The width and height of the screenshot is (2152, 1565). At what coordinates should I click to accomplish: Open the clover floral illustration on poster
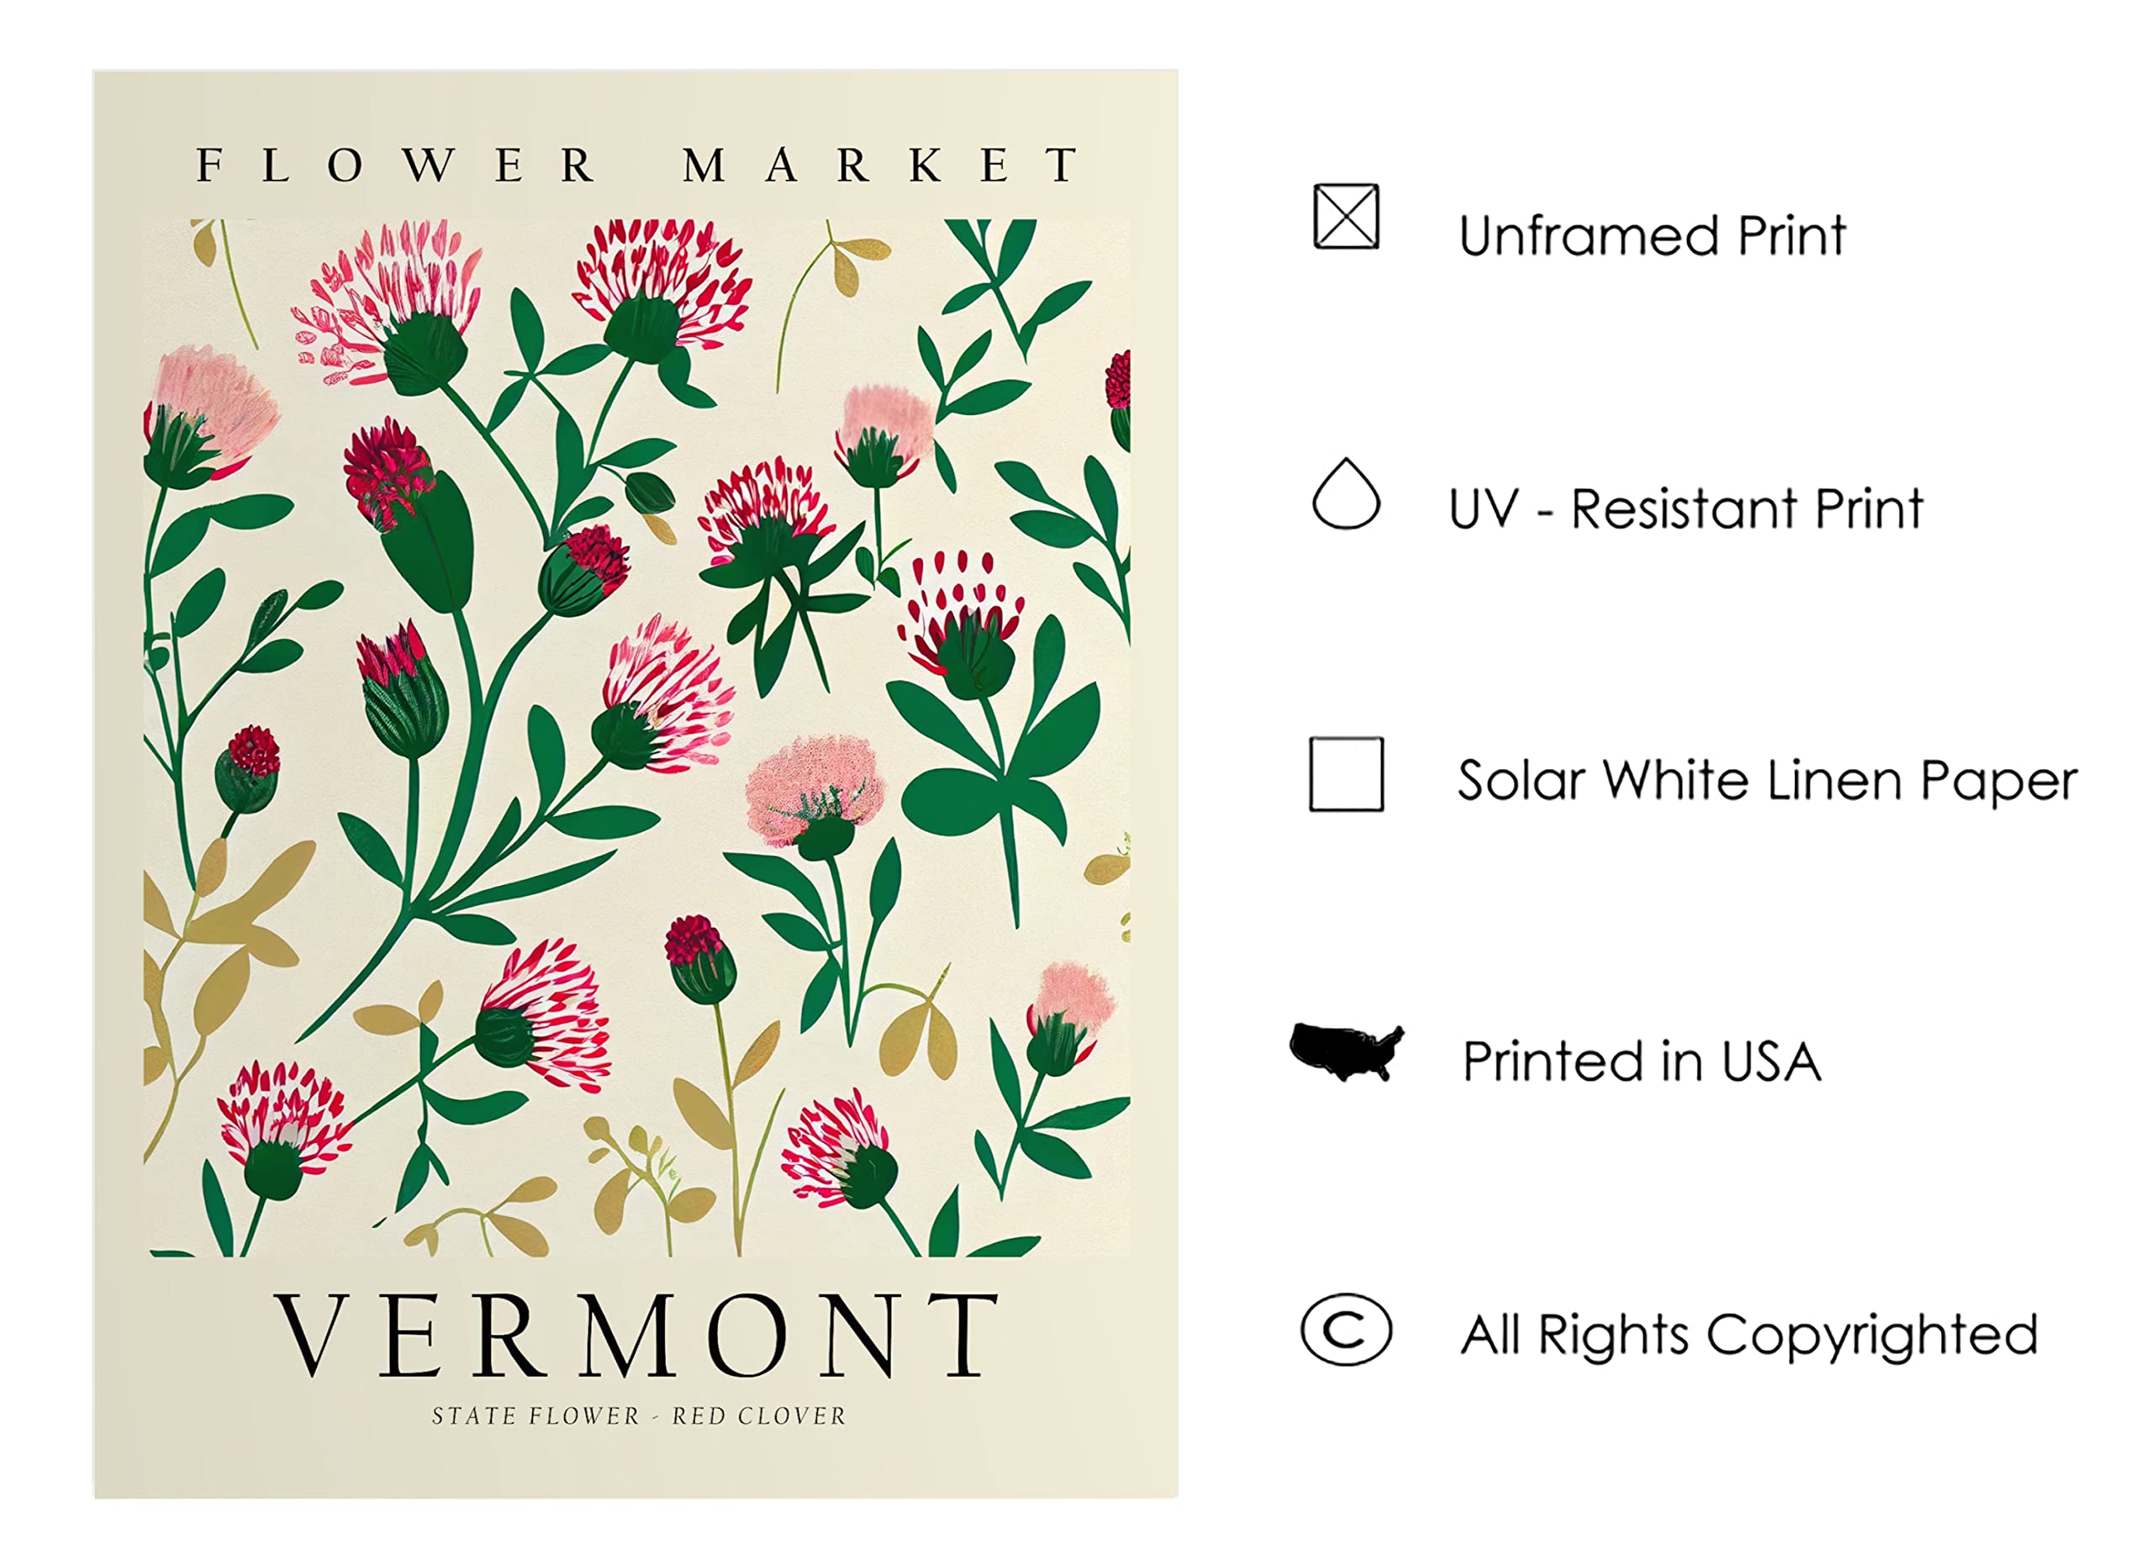636,737
